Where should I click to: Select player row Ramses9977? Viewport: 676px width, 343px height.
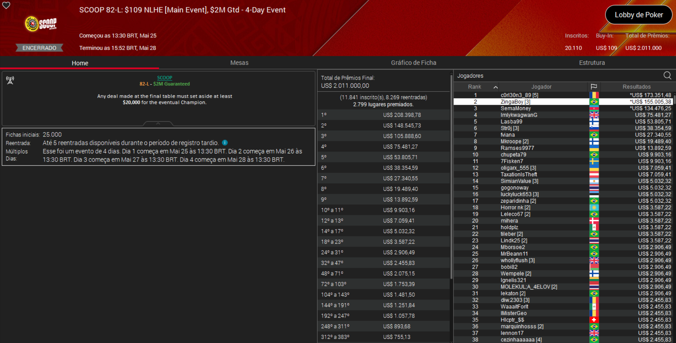[563, 148]
